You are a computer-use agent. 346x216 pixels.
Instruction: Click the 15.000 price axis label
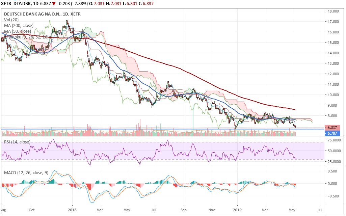[333, 43]
